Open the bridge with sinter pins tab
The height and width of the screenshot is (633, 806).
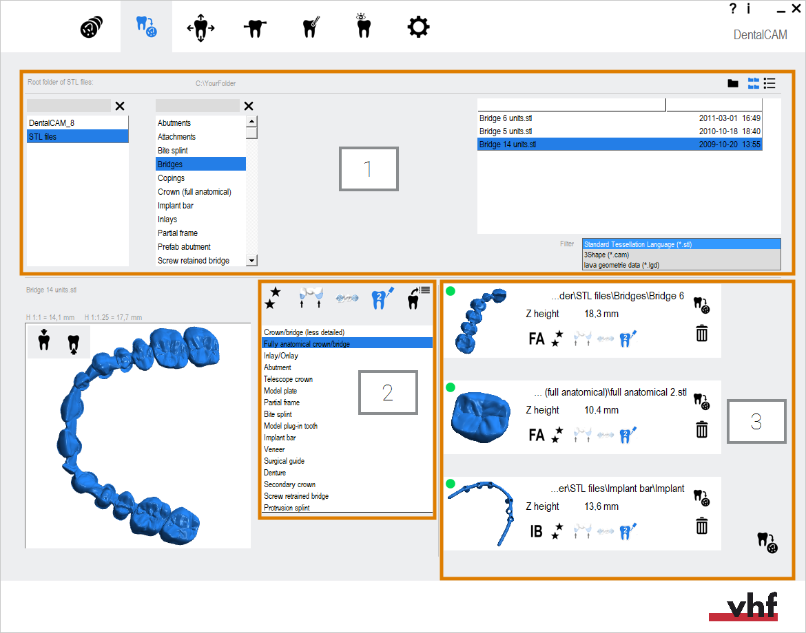coord(311,297)
